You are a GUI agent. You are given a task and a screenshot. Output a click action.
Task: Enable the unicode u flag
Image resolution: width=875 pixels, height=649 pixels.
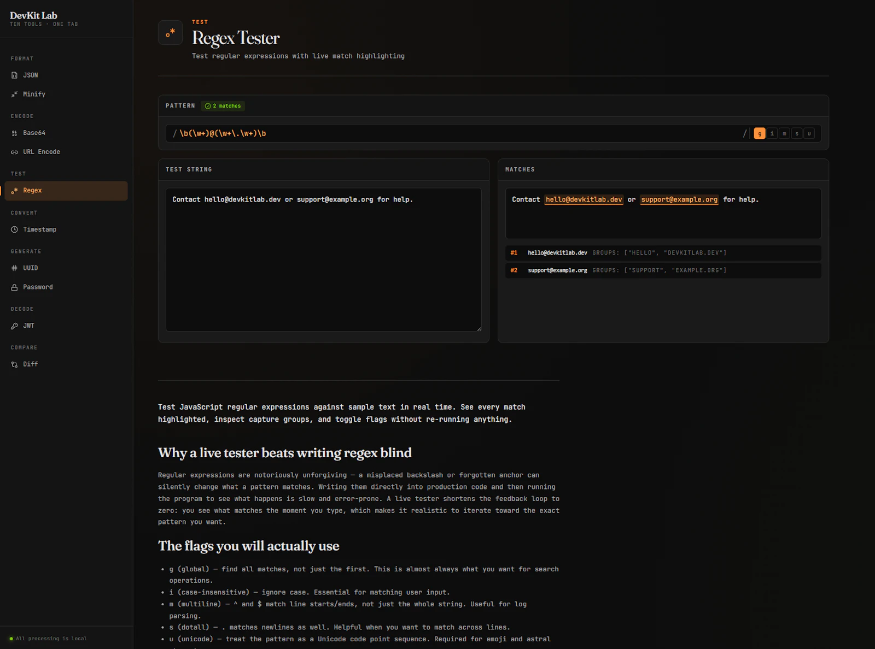tap(809, 133)
